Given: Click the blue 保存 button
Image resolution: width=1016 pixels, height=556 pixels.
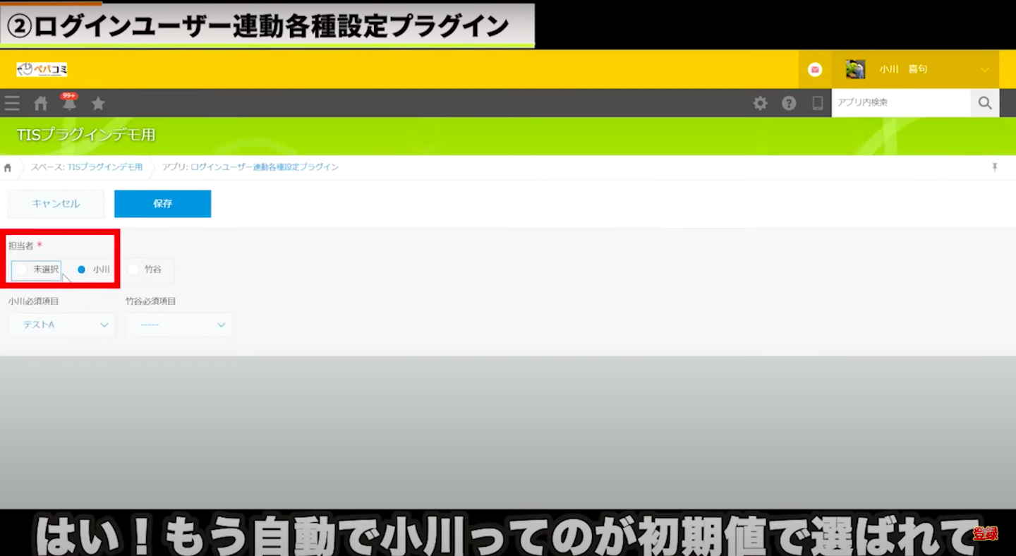Looking at the screenshot, I should click(x=162, y=203).
